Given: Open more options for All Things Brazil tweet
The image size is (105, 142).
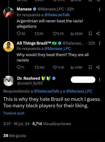Looking at the screenshot, I should (100, 43).
